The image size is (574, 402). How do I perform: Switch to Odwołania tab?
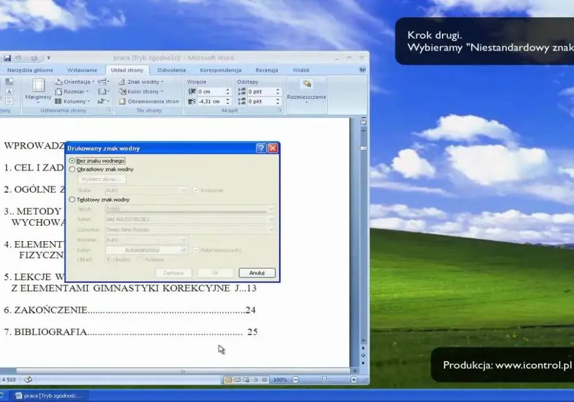[x=172, y=70]
